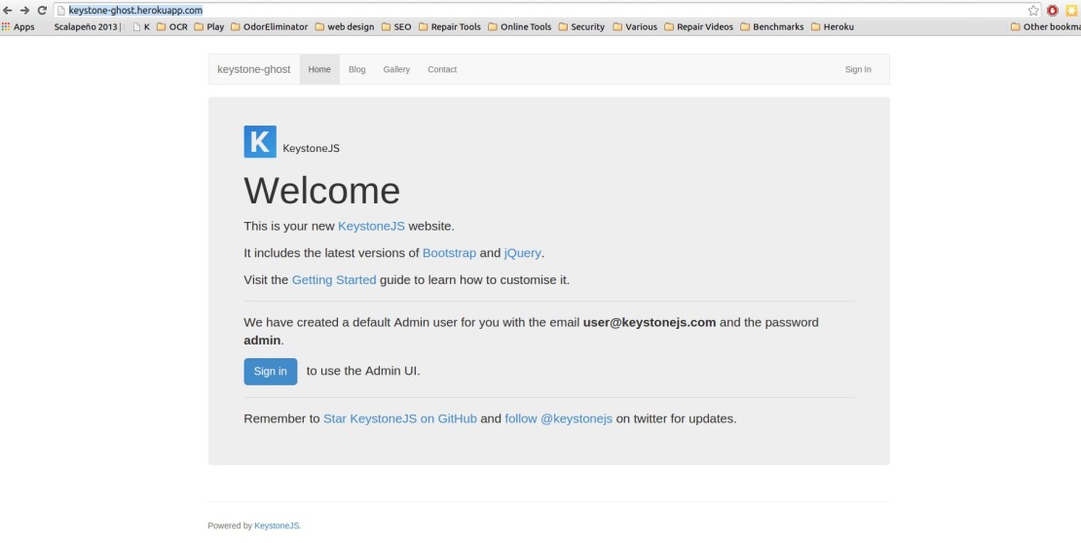Screen dimensions: 1081x543
Task: Open the yellow asterisk extension icon
Action: (1071, 11)
